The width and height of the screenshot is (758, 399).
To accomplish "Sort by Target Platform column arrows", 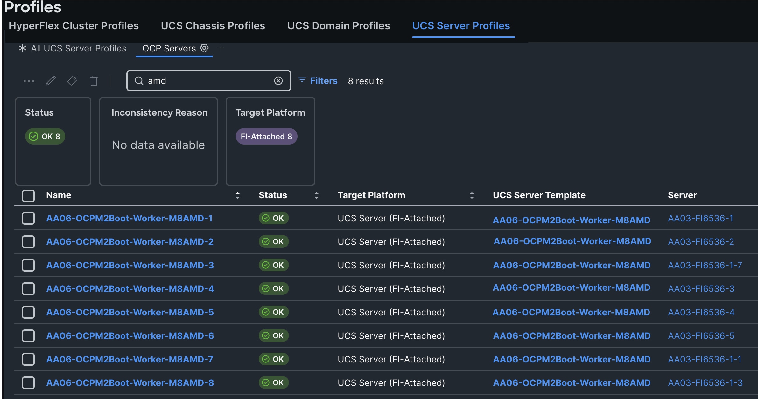I will point(472,195).
